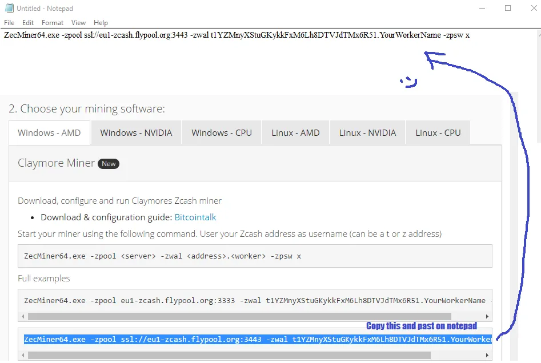Open the File menu in Notepad
The image size is (541, 363).
9,23
